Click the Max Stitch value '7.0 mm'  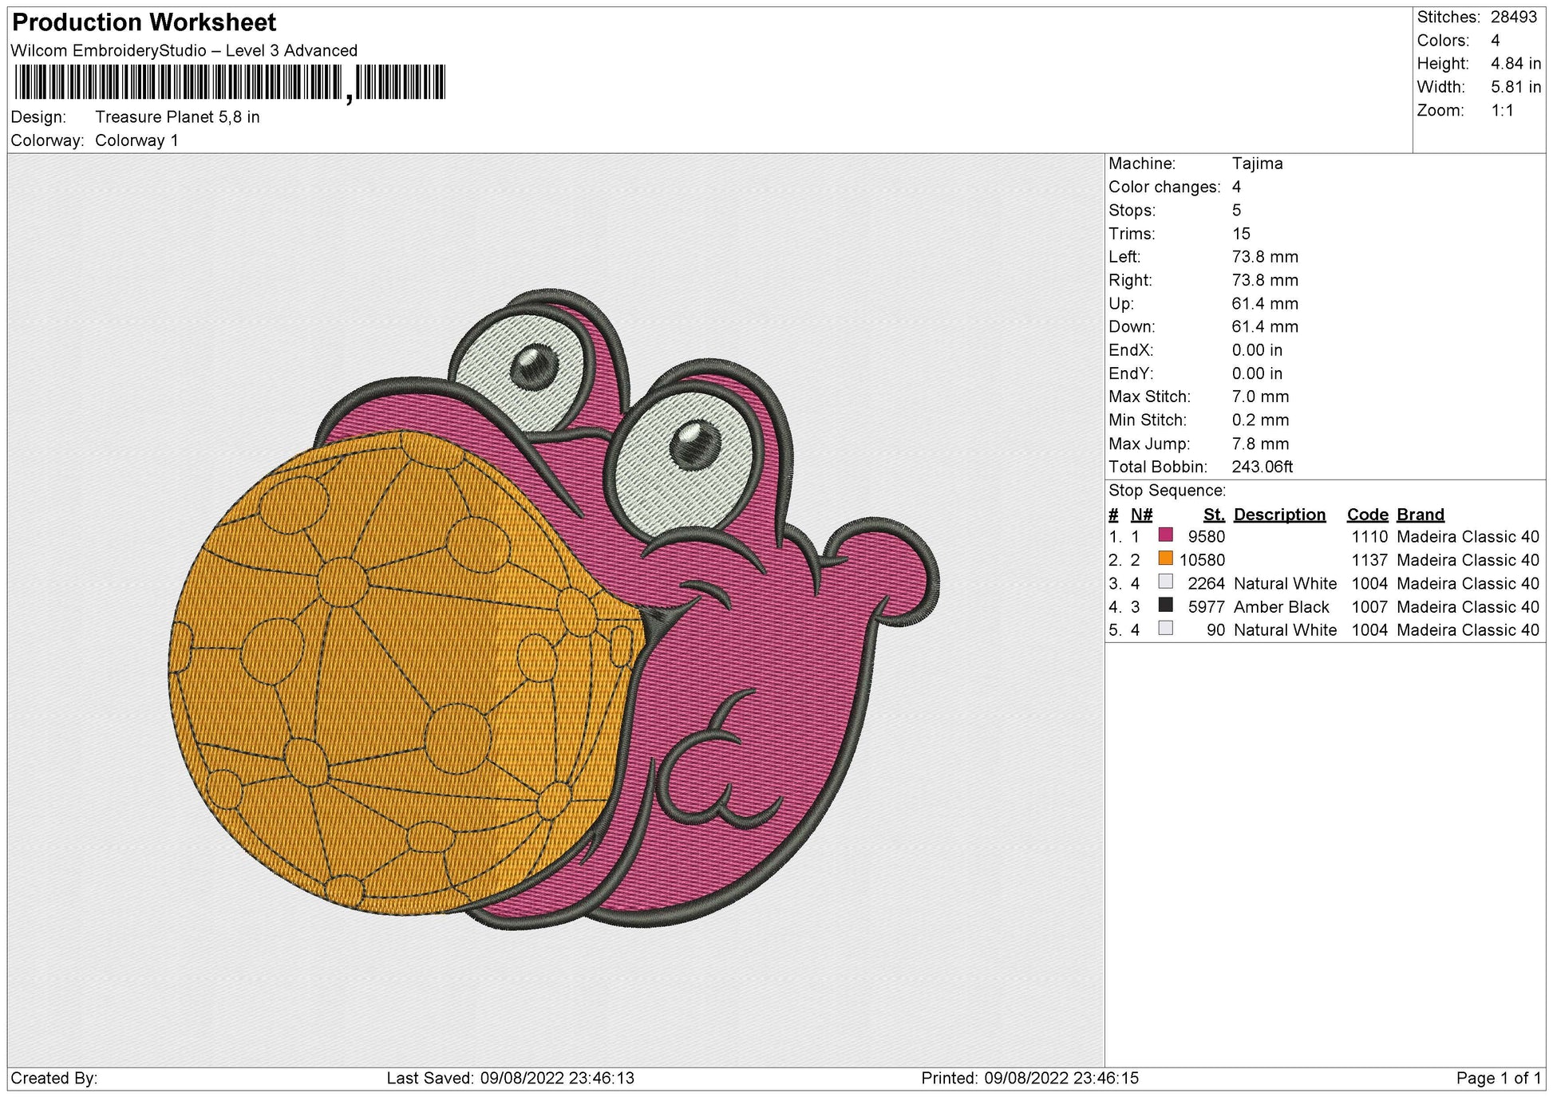click(1260, 397)
